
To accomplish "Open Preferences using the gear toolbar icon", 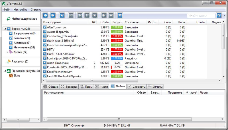I will click(x=120, y=15).
